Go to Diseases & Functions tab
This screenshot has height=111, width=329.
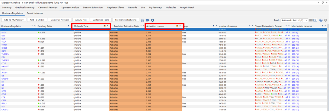93,8
